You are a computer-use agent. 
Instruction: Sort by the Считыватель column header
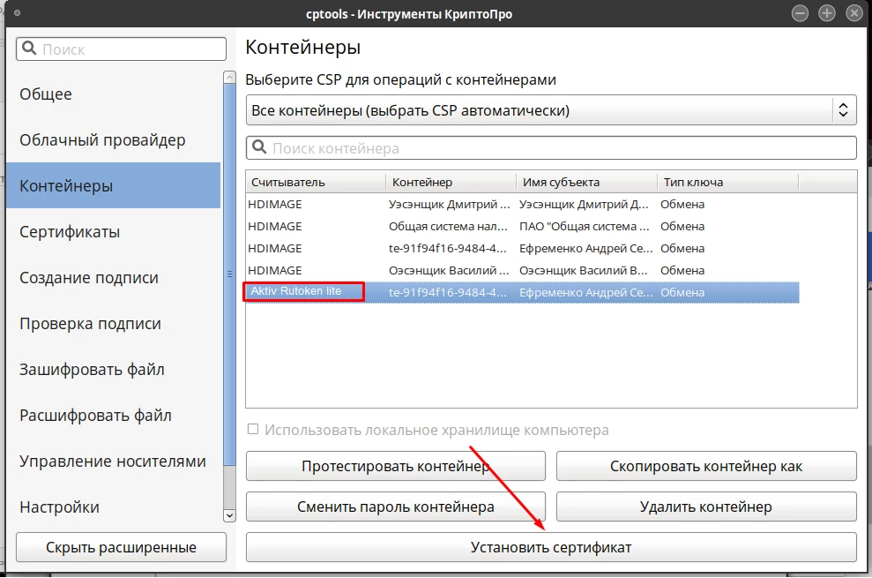coord(316,182)
